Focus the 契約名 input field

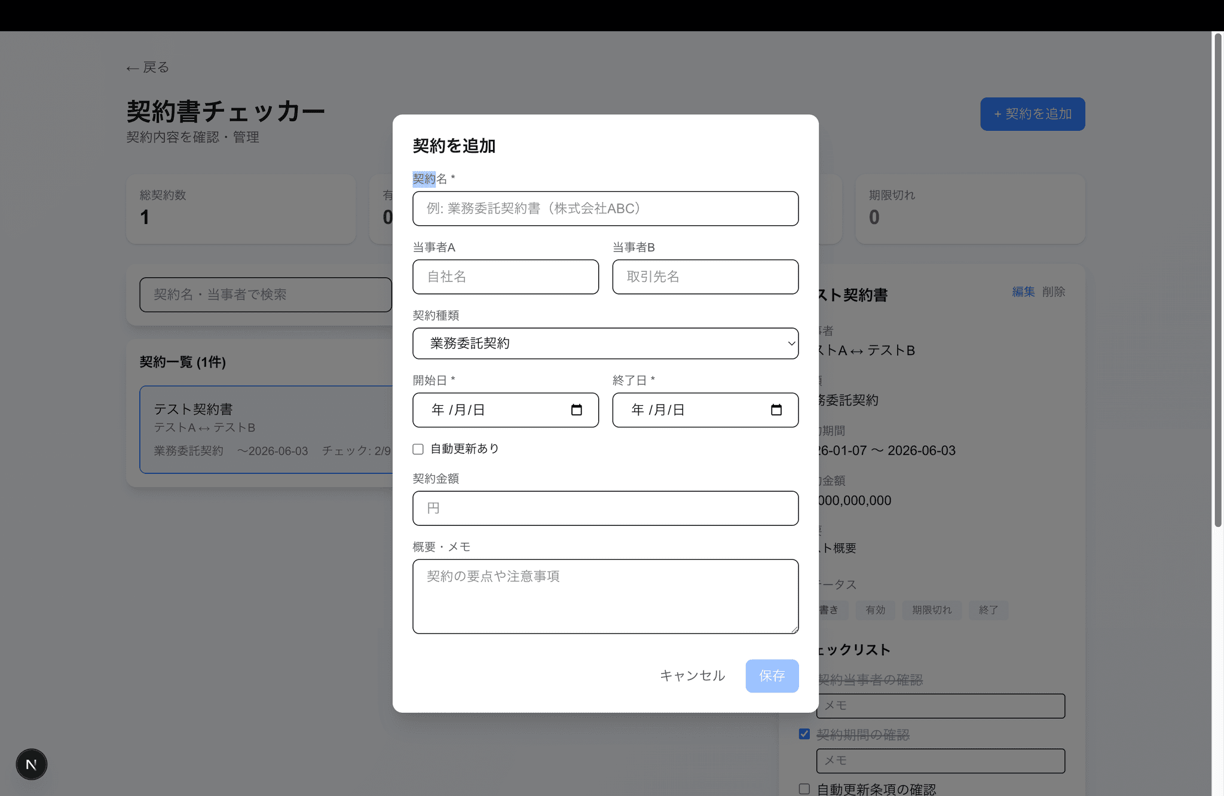click(x=605, y=209)
